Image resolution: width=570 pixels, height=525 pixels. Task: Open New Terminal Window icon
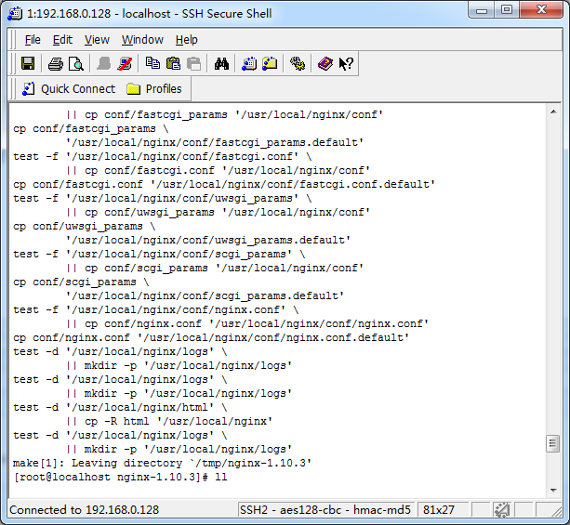click(x=249, y=63)
